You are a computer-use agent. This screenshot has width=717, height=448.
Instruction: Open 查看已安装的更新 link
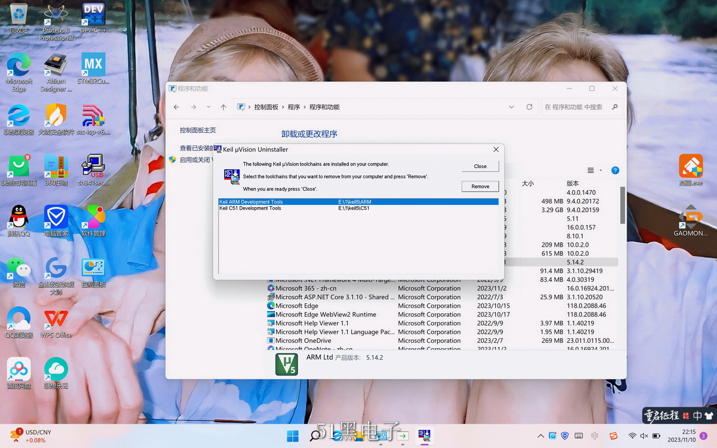[197, 148]
